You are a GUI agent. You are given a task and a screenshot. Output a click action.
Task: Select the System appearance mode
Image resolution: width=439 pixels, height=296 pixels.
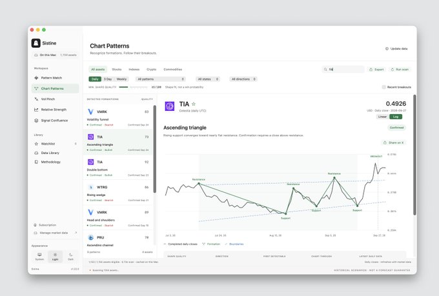39,256
